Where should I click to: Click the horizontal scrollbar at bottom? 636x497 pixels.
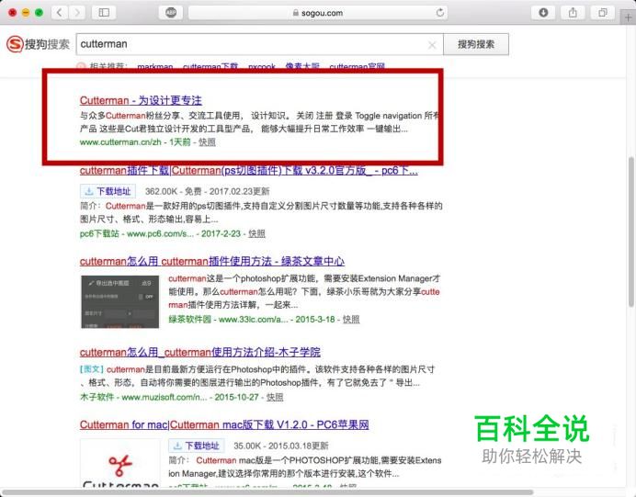coord(267,492)
